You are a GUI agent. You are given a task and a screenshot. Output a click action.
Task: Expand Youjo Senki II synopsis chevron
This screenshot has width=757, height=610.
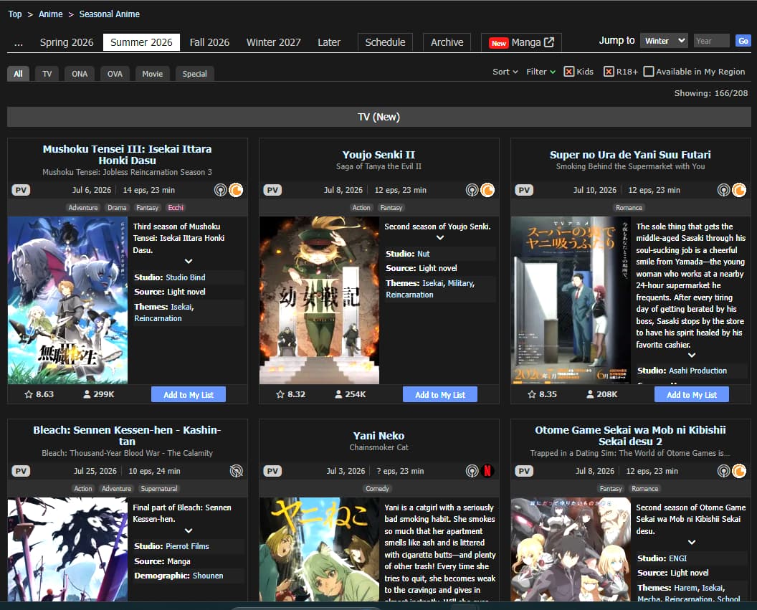pos(440,237)
